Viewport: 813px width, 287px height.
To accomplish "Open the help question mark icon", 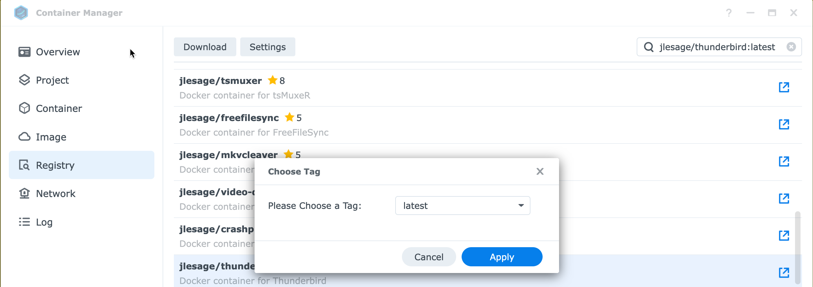I will [x=729, y=13].
